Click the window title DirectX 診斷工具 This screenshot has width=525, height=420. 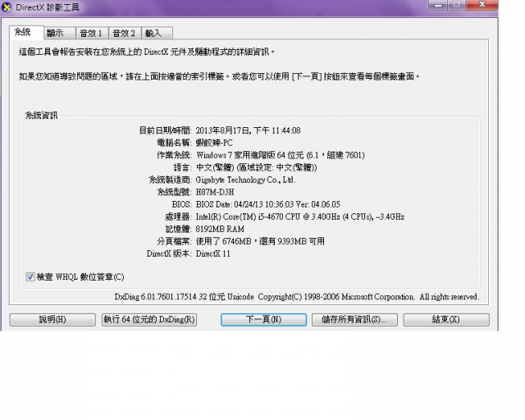(x=48, y=7)
